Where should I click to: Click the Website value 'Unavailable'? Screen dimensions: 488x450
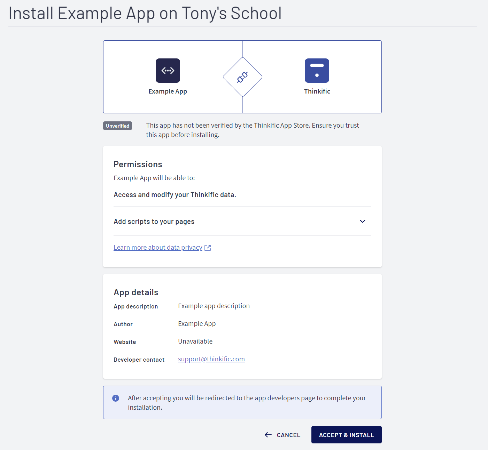195,341
